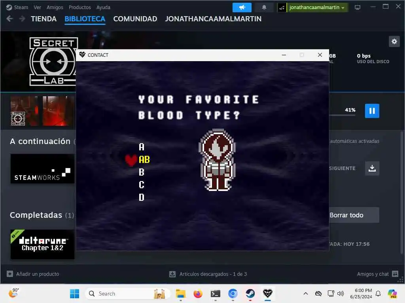The width and height of the screenshot is (405, 303).
Task: Open the JONATHANCAAMALMARTIN profile tab
Action: click(213, 19)
